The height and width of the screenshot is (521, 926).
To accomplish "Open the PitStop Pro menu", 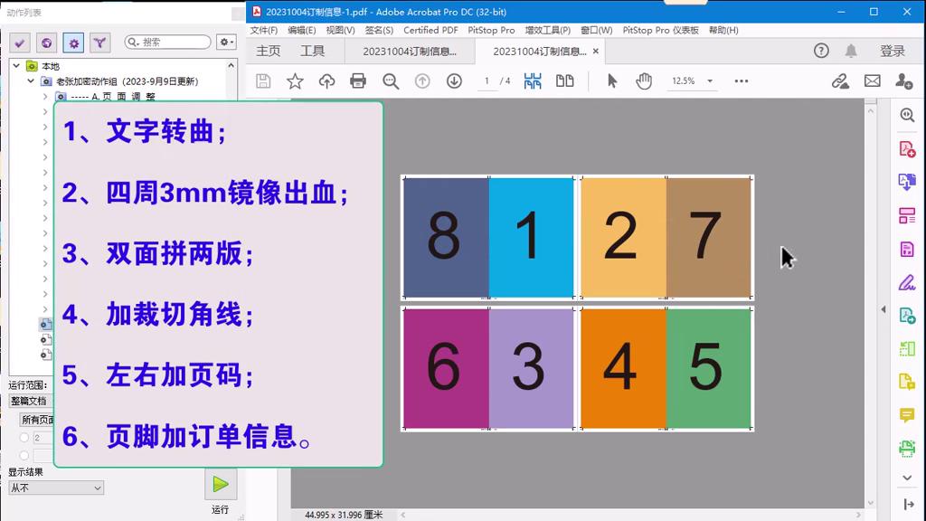I will [491, 30].
